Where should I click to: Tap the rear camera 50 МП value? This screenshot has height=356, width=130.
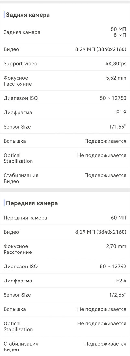pyautogui.click(x=118, y=29)
